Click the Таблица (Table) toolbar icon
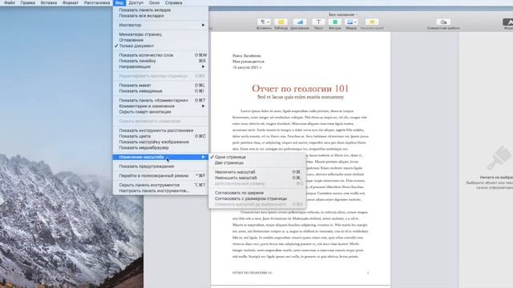This screenshot has width=513, height=288. coord(281,22)
